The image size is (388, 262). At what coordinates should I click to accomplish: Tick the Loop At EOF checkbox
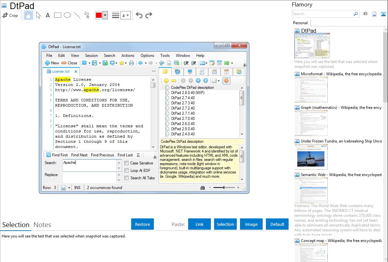(x=127, y=171)
